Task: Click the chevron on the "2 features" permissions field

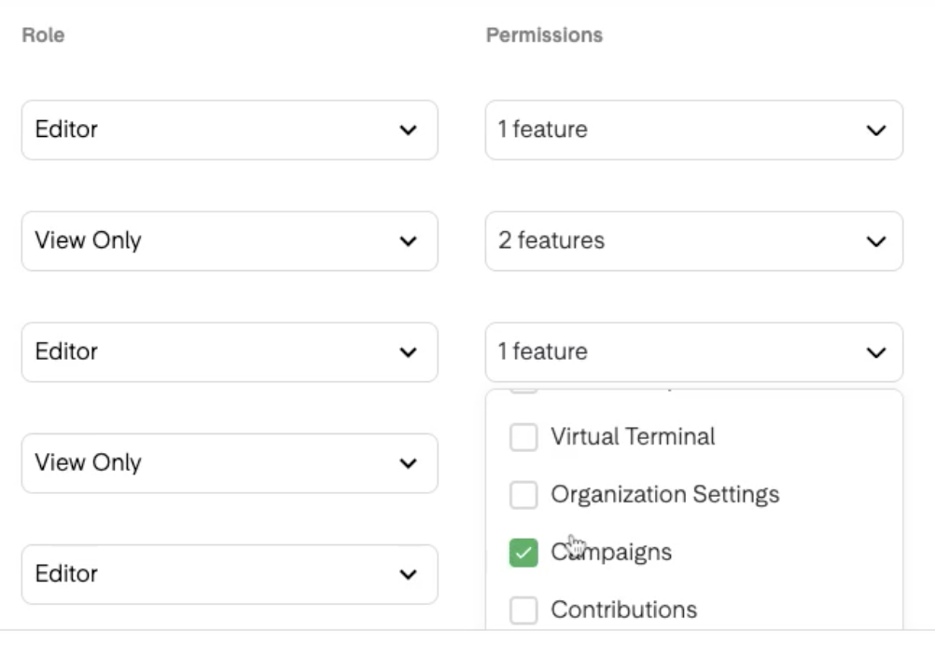Action: pos(876,240)
